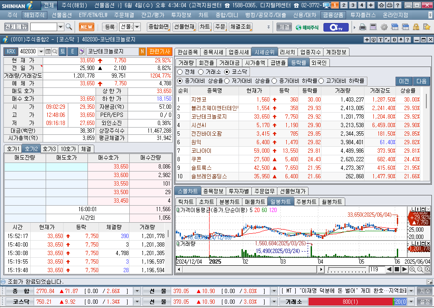Click the 다음 page button

click(421, 81)
